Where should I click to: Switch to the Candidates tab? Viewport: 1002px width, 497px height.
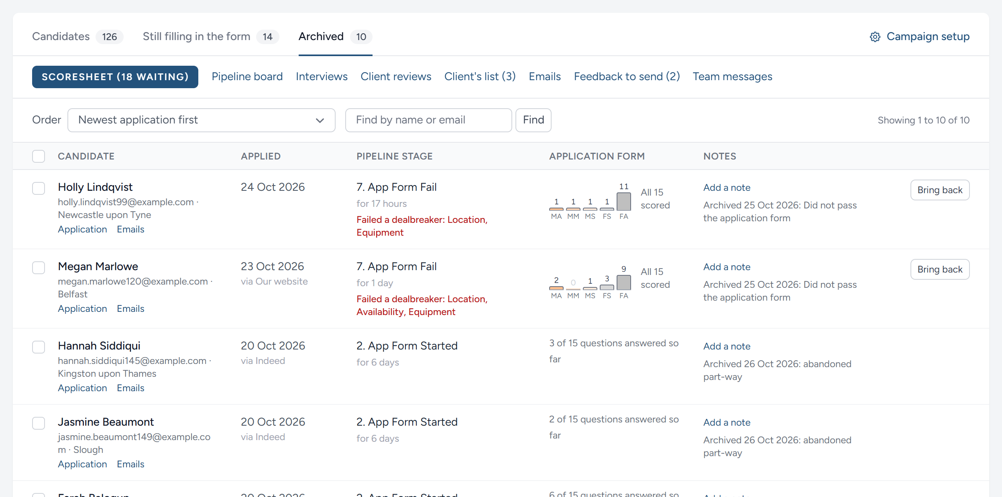(77, 36)
